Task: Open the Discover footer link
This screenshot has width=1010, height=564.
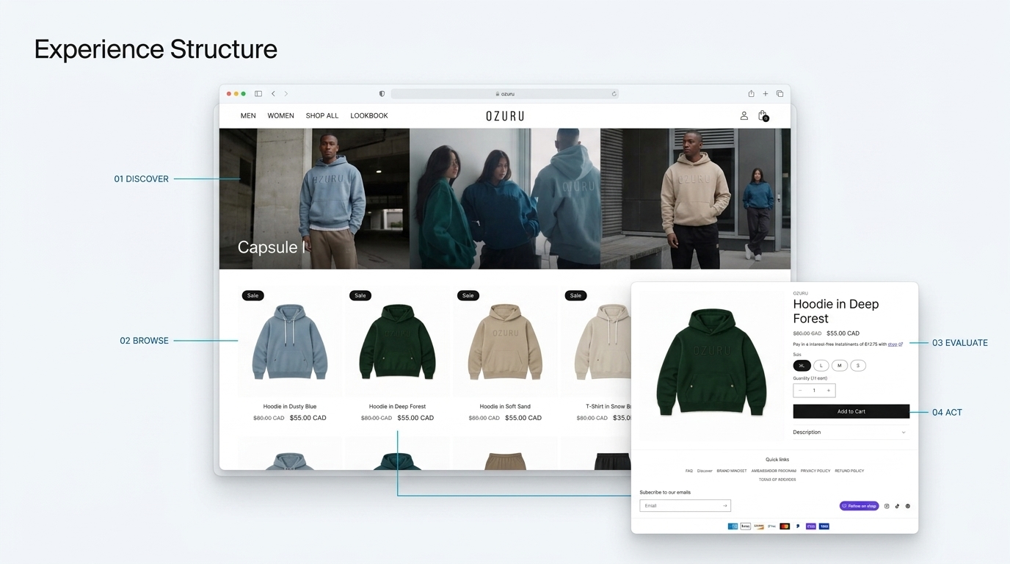Action: (705, 471)
